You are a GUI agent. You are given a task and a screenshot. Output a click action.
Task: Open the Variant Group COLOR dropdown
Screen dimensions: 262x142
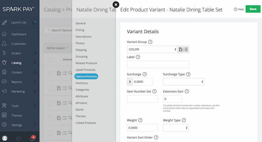152,49
